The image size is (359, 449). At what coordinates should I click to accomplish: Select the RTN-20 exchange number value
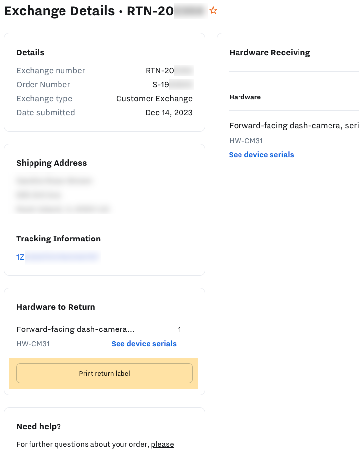click(169, 71)
